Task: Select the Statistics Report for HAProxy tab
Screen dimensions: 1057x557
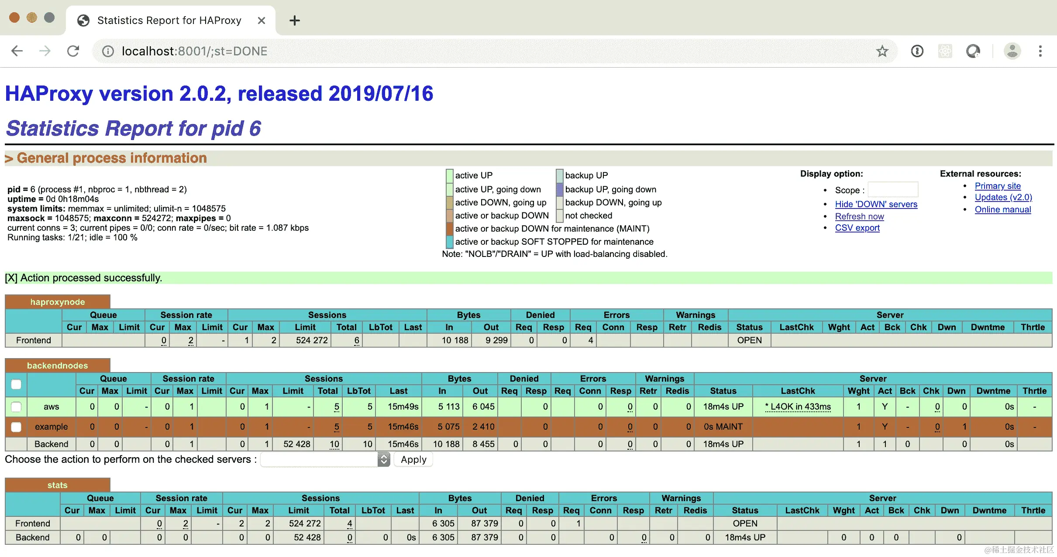Action: coord(169,21)
